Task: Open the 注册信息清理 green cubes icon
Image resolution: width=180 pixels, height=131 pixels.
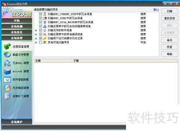Action: pos(7,47)
